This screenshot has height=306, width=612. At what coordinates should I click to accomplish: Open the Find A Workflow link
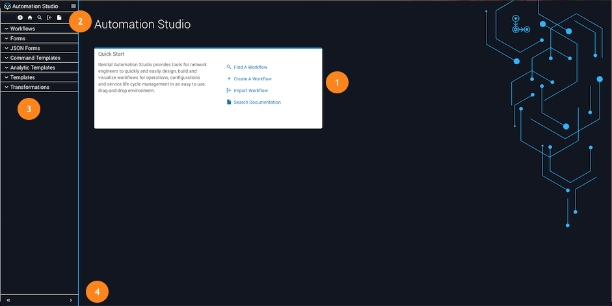pos(247,67)
